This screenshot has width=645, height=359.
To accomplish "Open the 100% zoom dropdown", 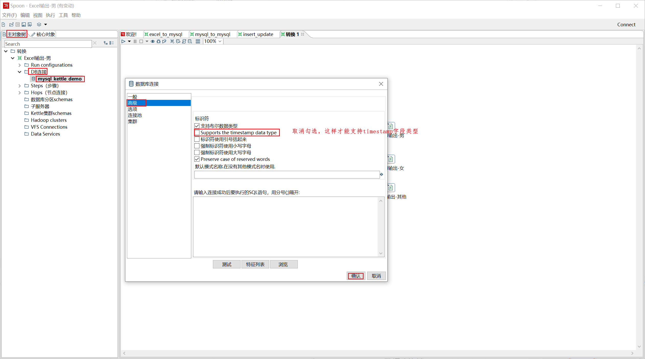I will click(x=220, y=41).
